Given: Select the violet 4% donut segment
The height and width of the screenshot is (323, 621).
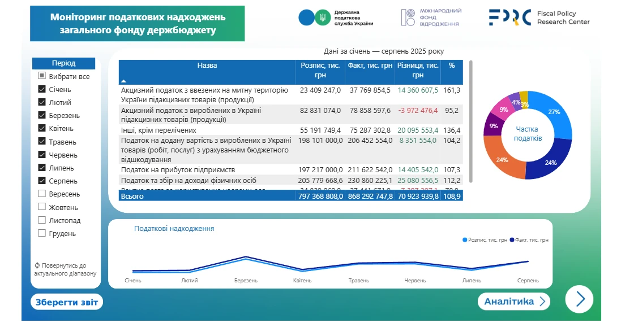Looking at the screenshot, I should tap(515, 102).
